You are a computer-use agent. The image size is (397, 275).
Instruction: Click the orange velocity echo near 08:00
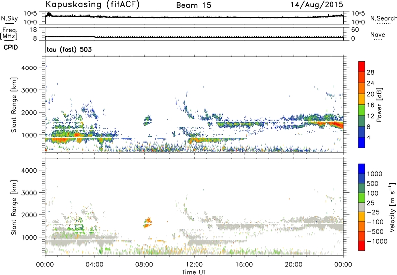click(x=147, y=223)
